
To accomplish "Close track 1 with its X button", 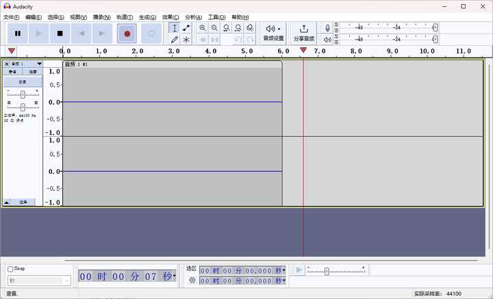I will [7, 64].
